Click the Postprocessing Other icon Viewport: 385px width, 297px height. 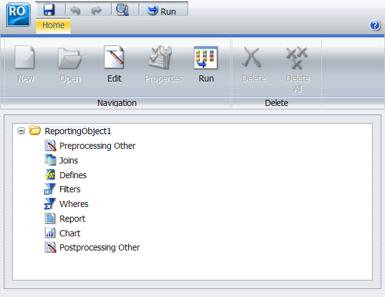click(50, 247)
